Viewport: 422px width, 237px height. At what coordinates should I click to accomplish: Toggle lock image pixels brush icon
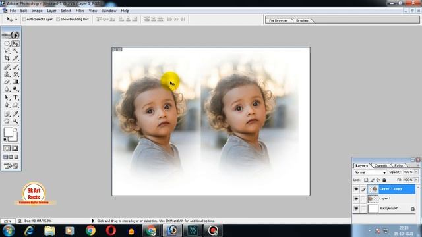pyautogui.click(x=372, y=180)
